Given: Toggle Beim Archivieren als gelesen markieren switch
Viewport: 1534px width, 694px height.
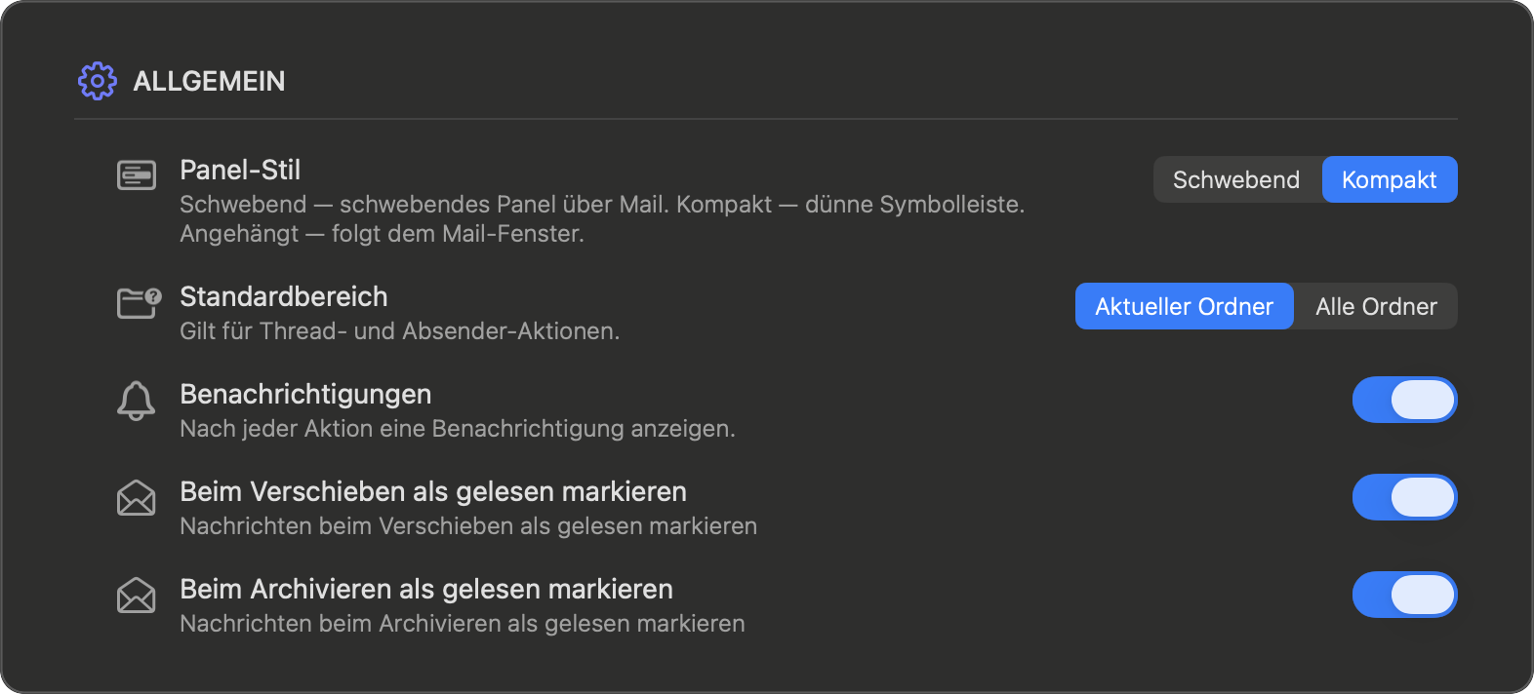Looking at the screenshot, I should 1405,595.
